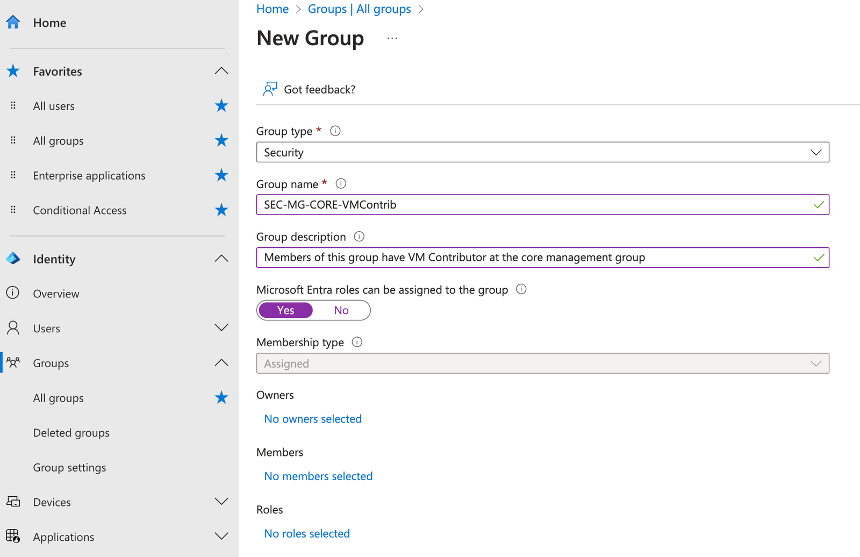This screenshot has height=557, width=860.
Task: Click star next to Conditional Access
Action: (221, 210)
